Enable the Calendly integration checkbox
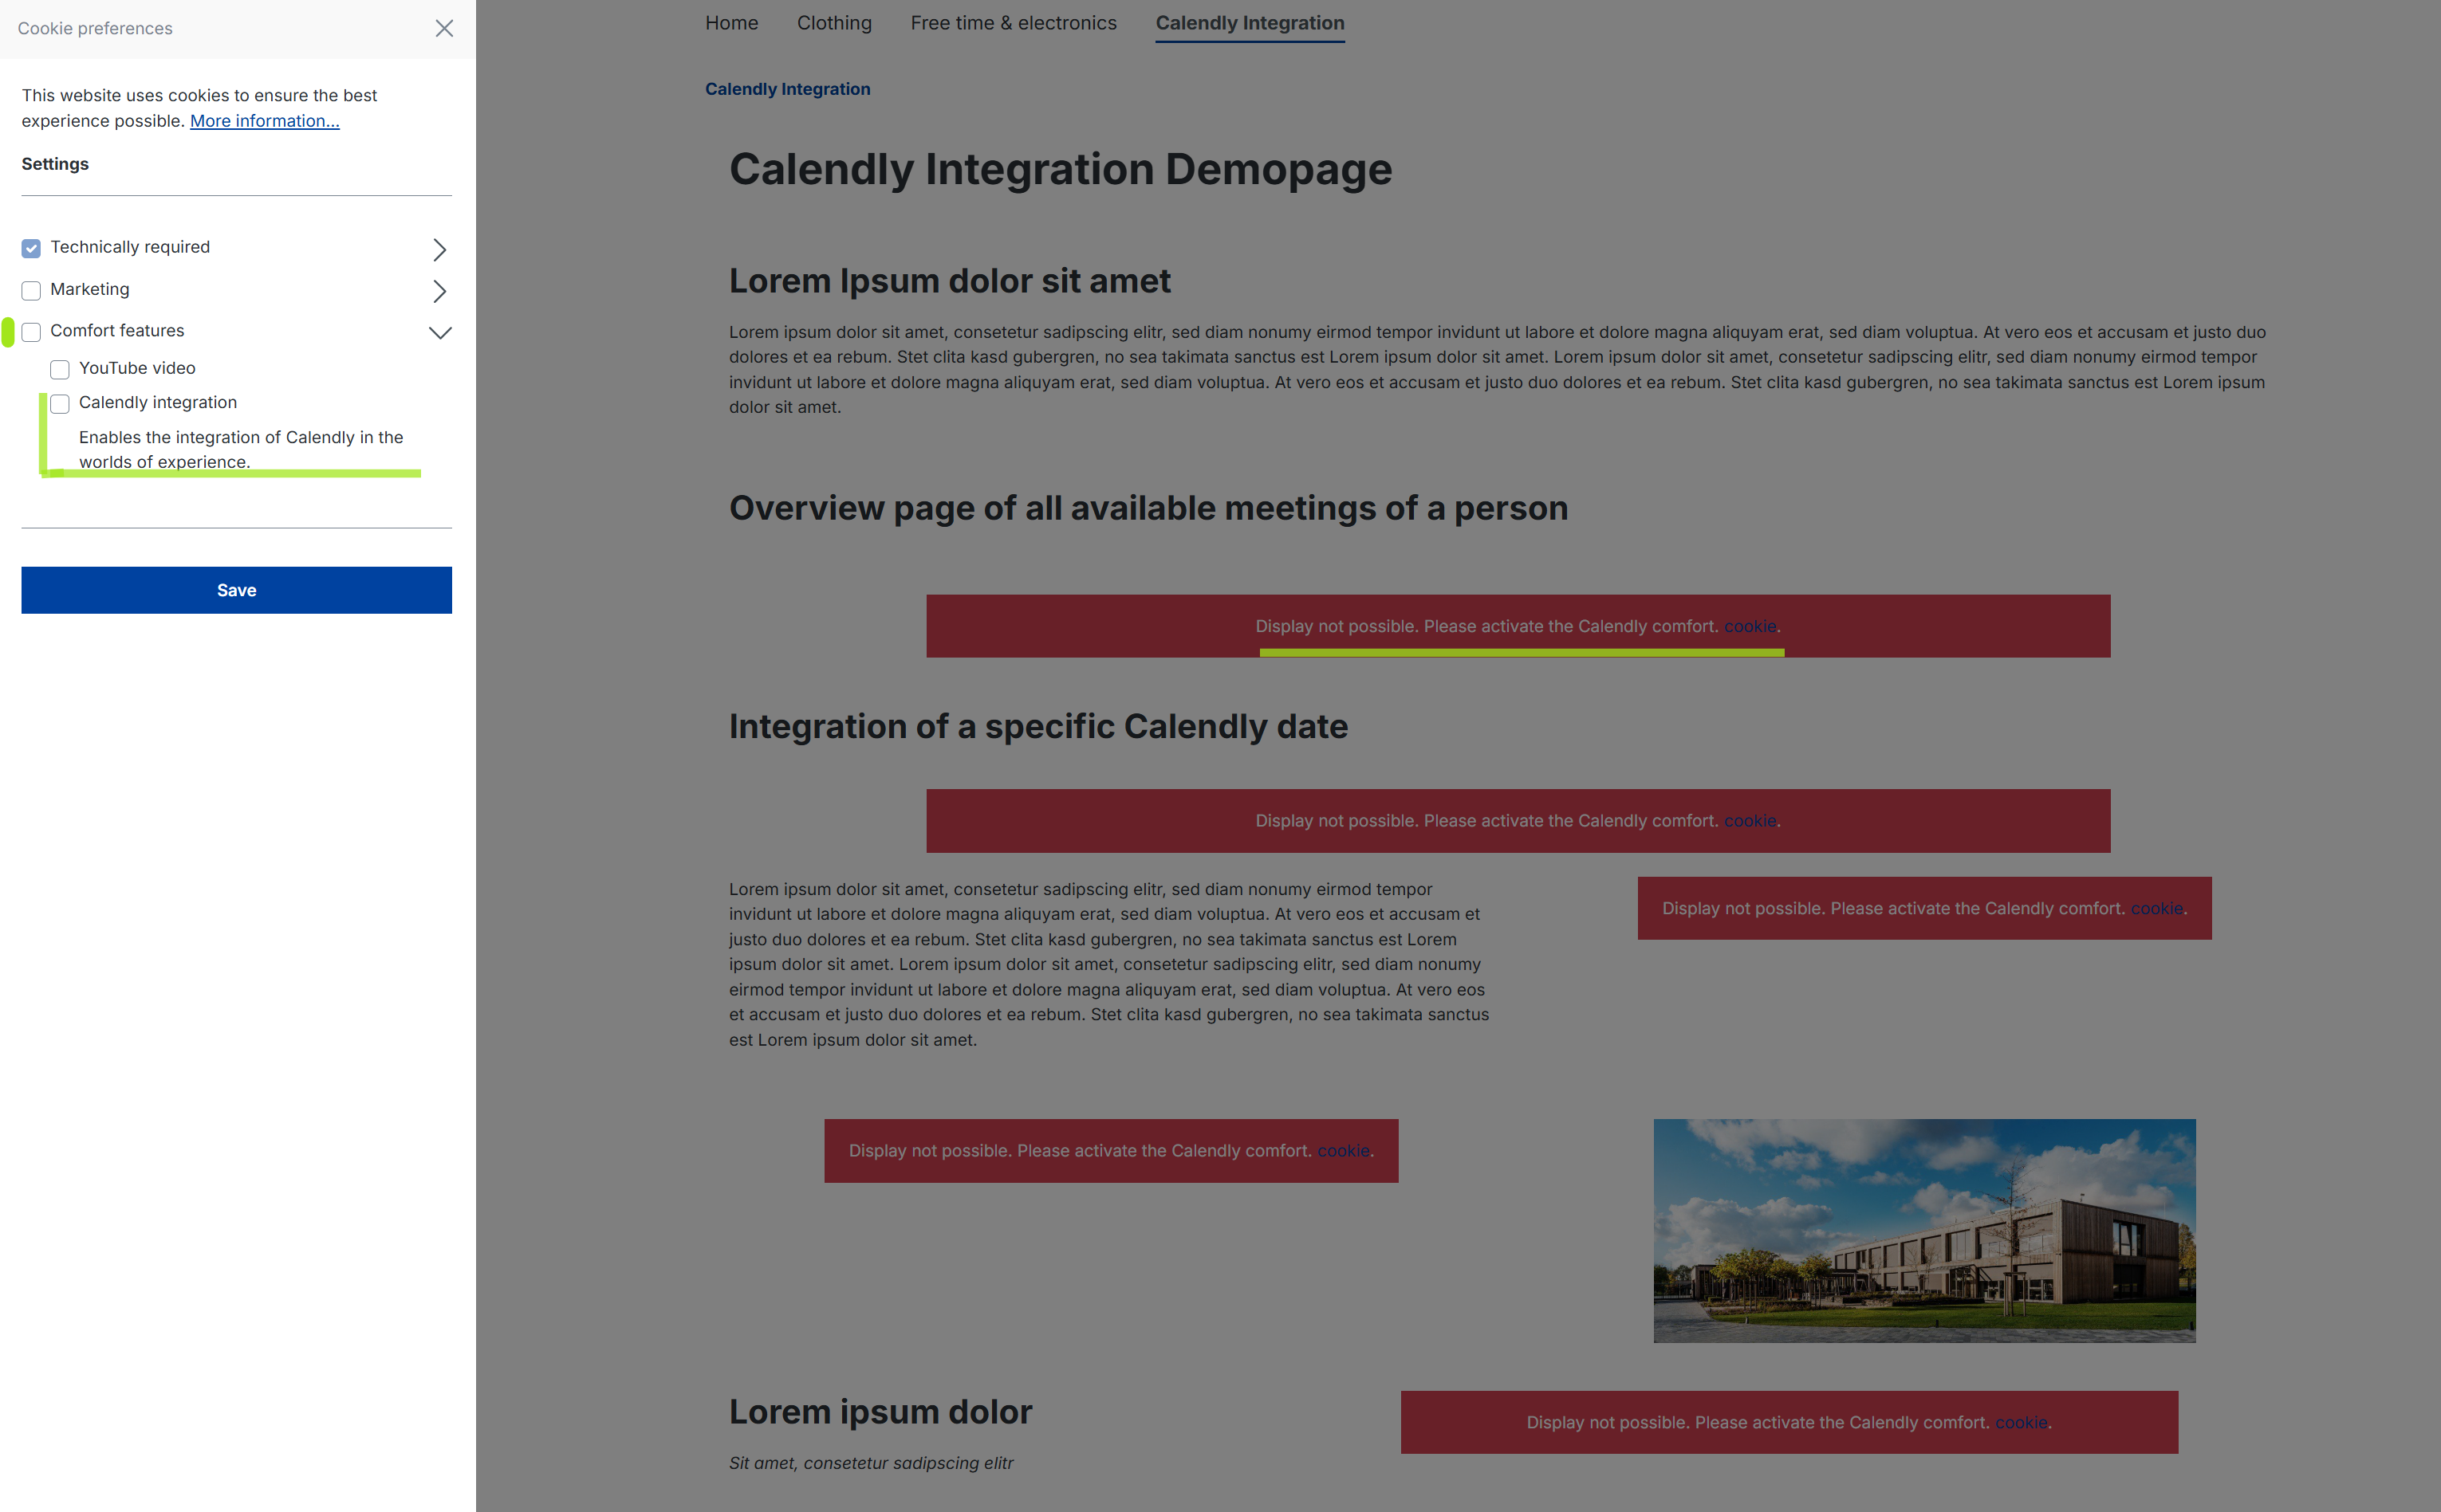The image size is (2441, 1512). pos(59,403)
